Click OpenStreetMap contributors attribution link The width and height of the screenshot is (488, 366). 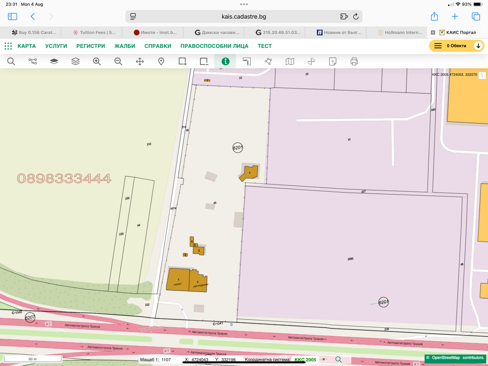click(x=455, y=358)
